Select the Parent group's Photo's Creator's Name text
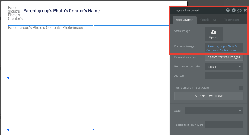 click(61, 11)
